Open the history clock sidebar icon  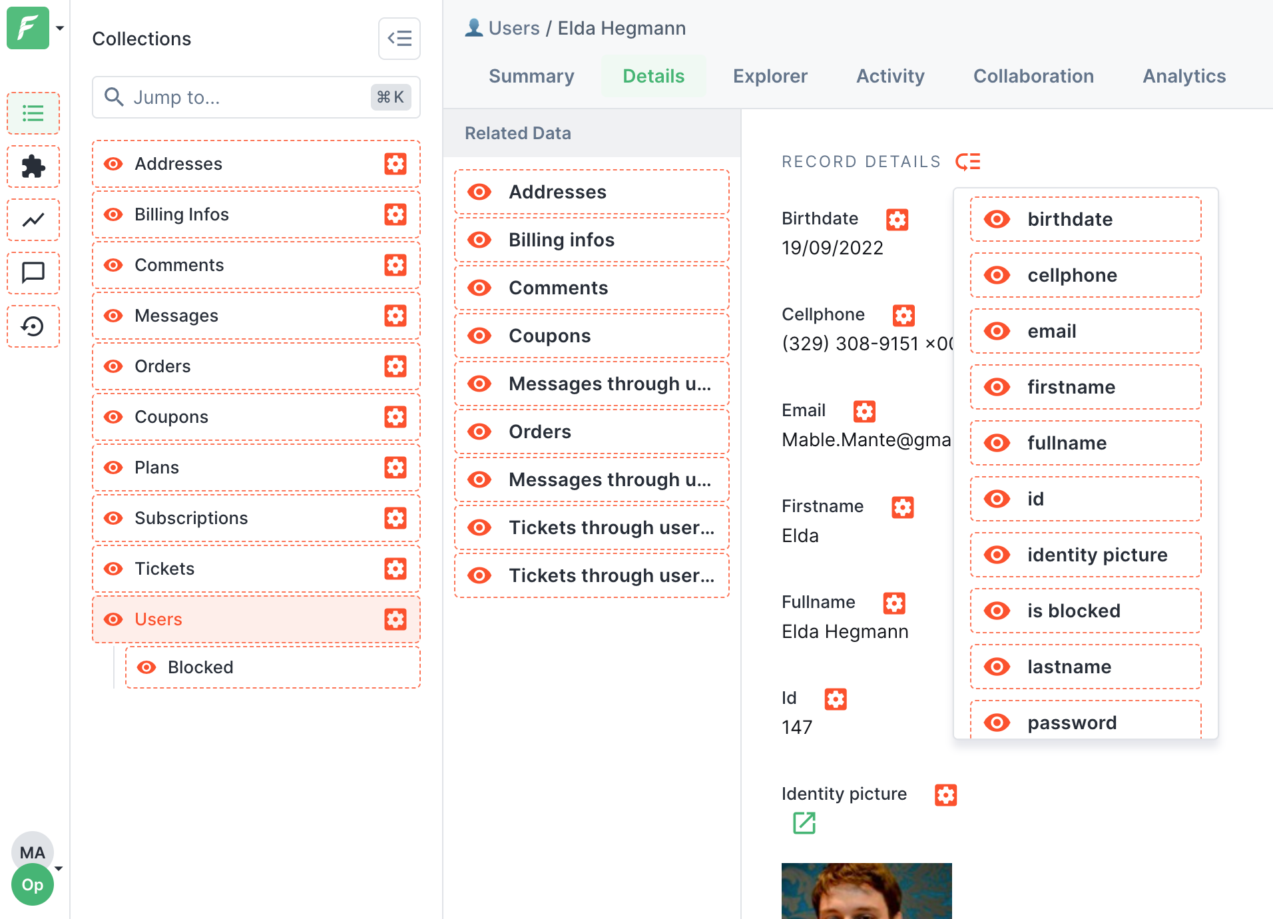[x=33, y=326]
